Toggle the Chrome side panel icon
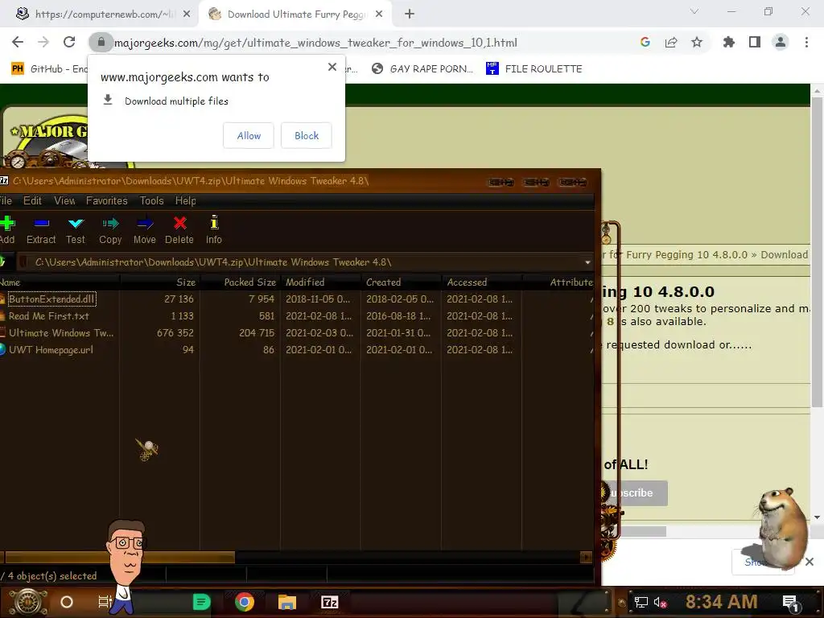 tap(755, 42)
